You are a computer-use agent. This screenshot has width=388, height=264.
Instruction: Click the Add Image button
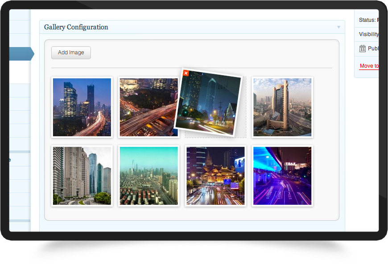point(71,53)
